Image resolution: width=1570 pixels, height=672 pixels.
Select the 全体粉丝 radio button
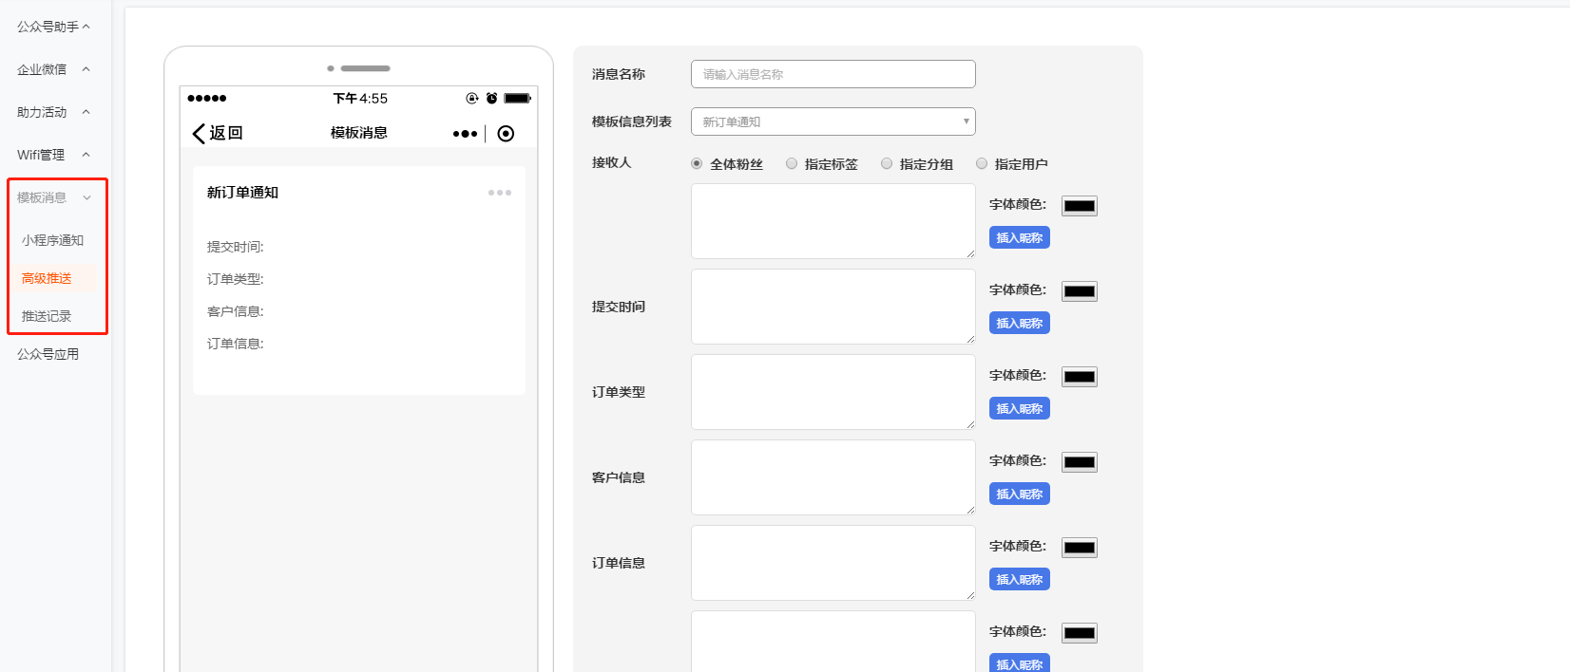coord(697,163)
